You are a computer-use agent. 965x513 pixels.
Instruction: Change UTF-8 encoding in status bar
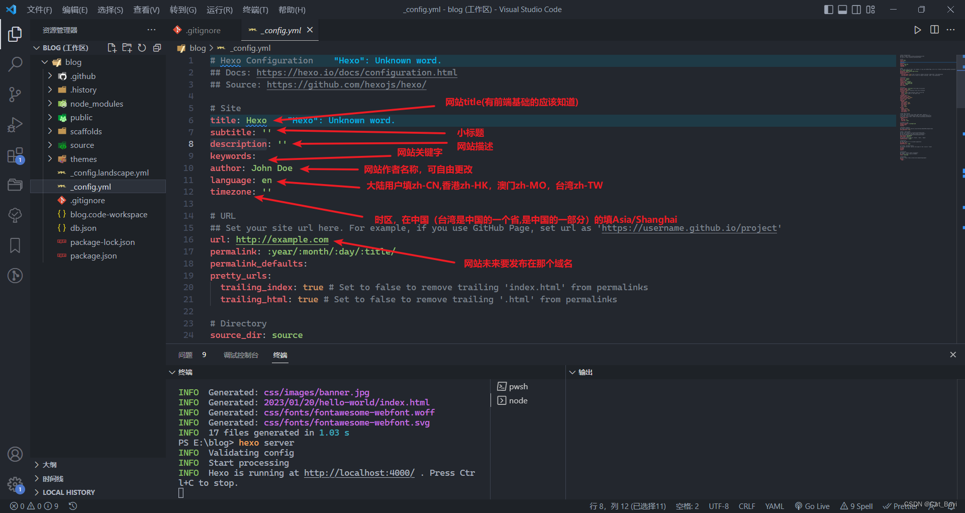(719, 506)
